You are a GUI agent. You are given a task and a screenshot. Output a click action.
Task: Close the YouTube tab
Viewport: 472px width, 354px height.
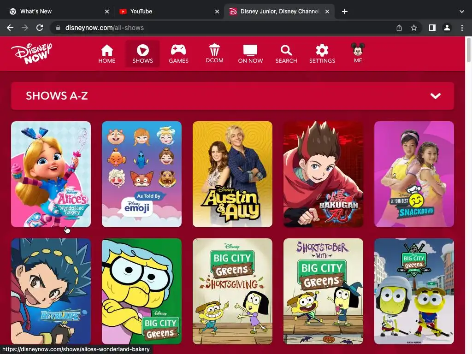217,12
